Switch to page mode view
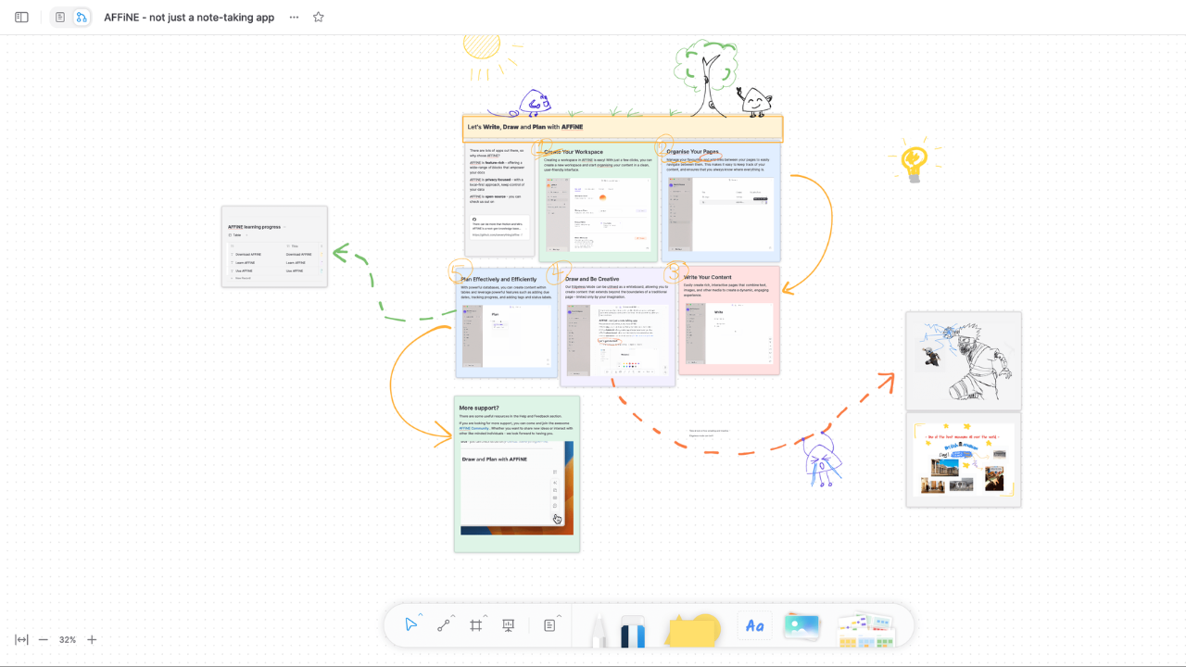This screenshot has height=667, width=1186. 60,17
